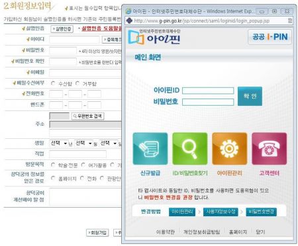
Task: Open the 신규발급 teal document icon
Action: (150, 149)
